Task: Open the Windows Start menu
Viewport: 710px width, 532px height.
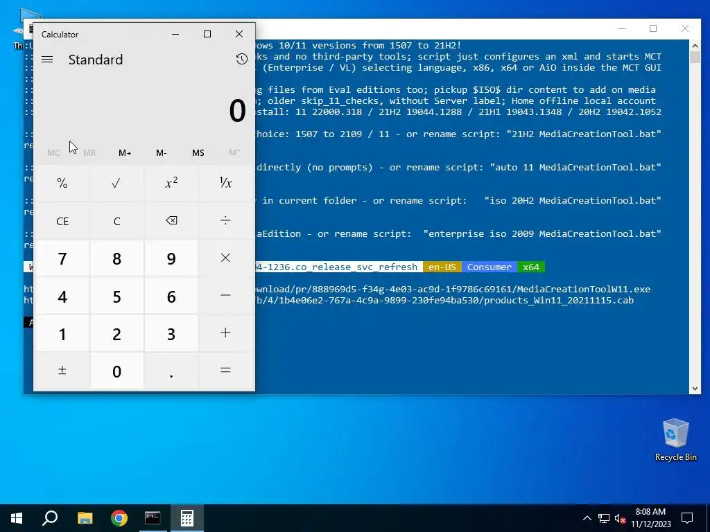Action: pos(17,518)
